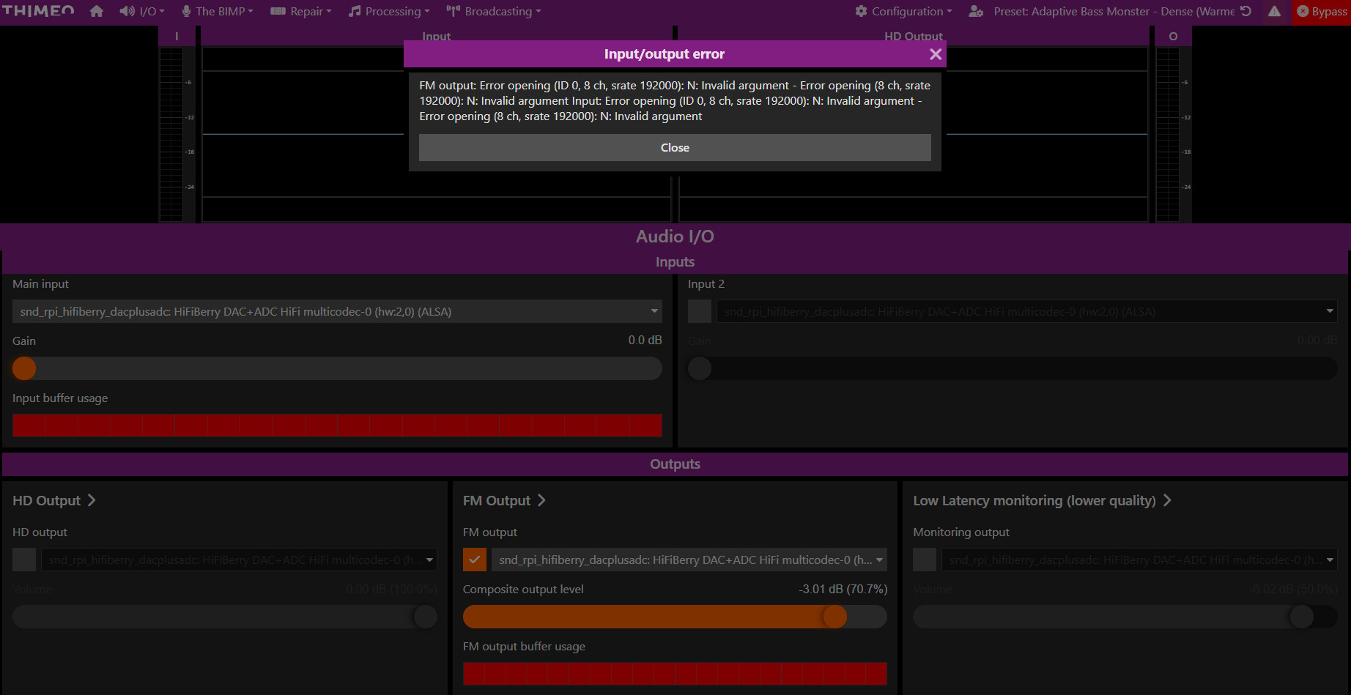This screenshot has width=1351, height=695.
Task: Toggle the Bypass button
Action: coord(1322,11)
